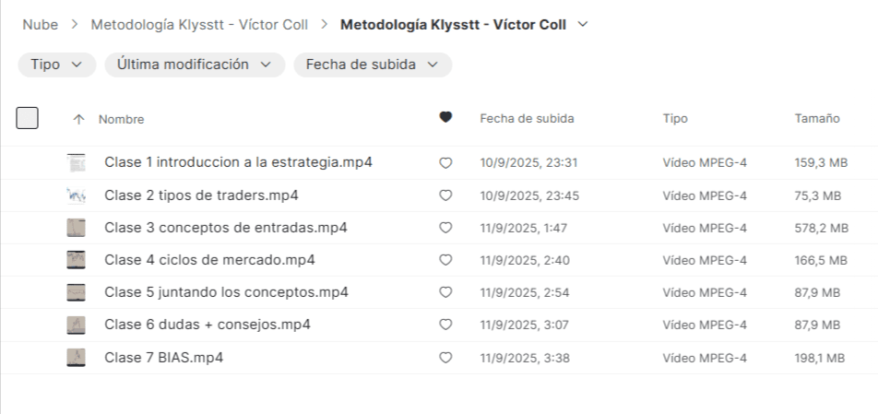878x414 pixels.
Task: Open parent Metodología Klysstt folder breadcrumb
Action: pyautogui.click(x=199, y=25)
